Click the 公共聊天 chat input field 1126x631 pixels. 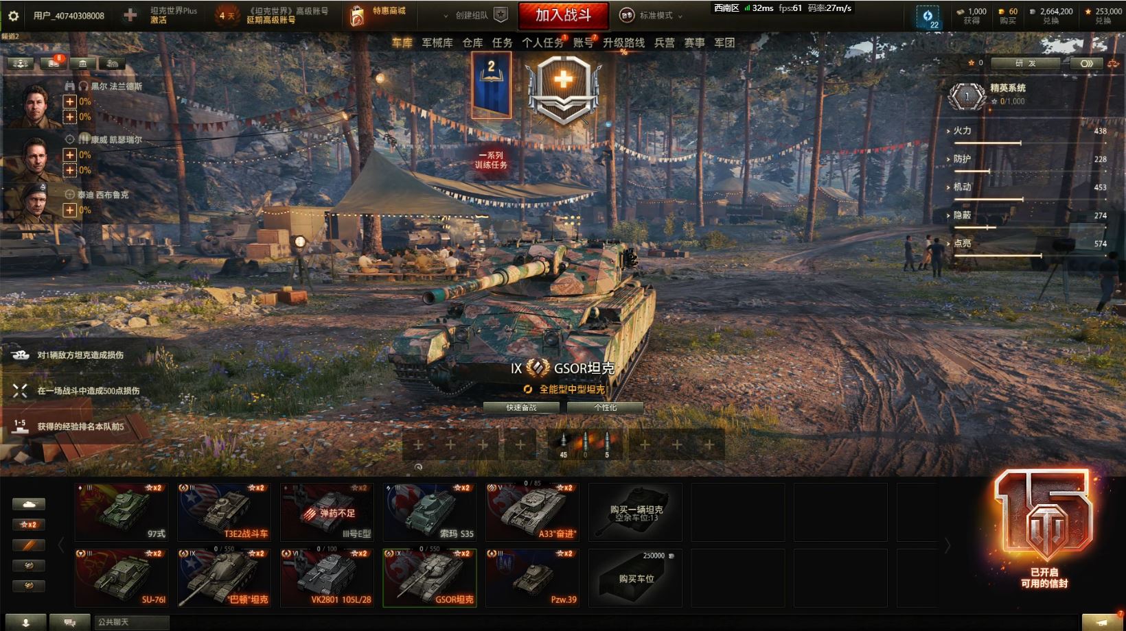[131, 622]
